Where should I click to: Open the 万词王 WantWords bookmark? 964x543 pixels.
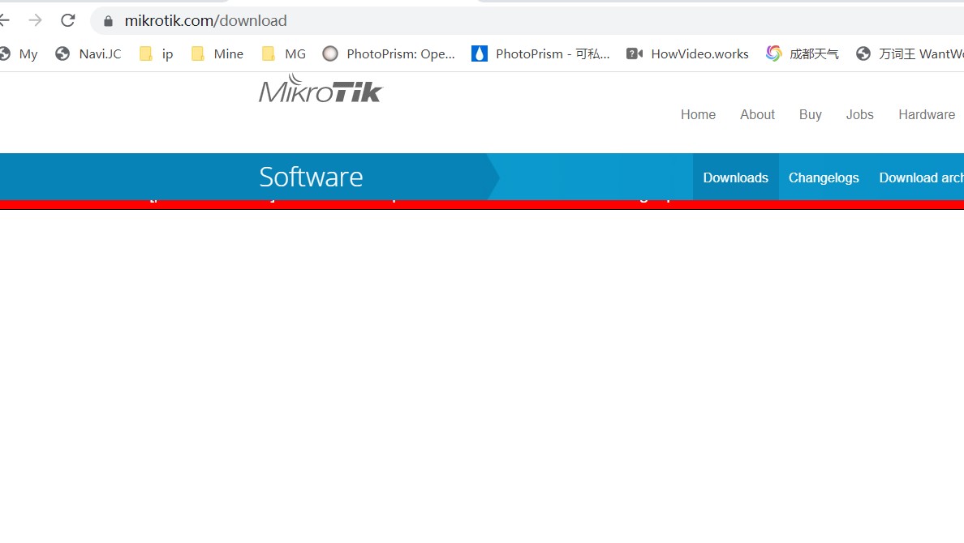point(910,54)
